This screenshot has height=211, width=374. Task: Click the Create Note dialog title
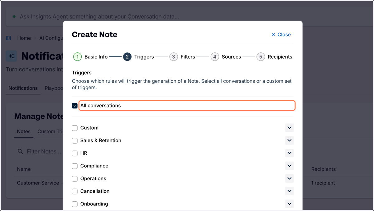(94, 35)
